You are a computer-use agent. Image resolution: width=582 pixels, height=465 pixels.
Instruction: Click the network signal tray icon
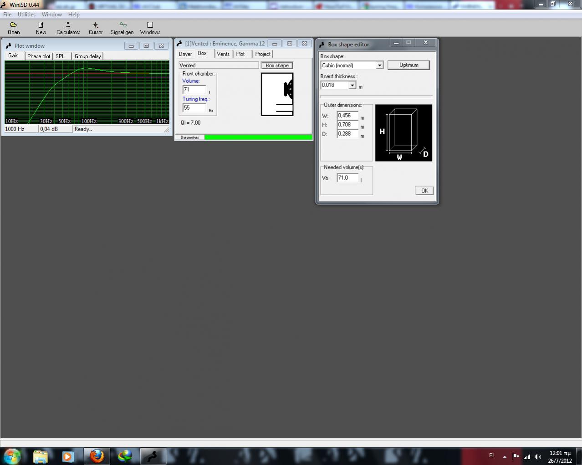[x=527, y=457]
